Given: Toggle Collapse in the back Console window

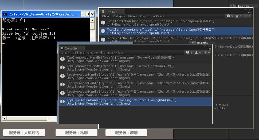Looking at the screenshot, I should click(x=119, y=16).
